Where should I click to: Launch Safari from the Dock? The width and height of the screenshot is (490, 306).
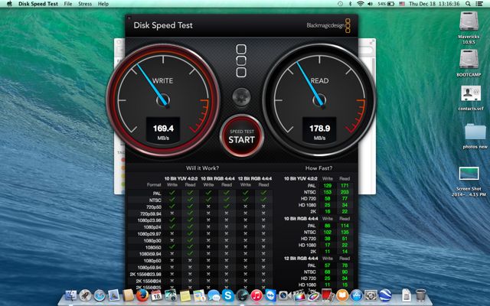(100, 295)
